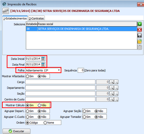Click the Centro de Custo code field
The width and height of the screenshot is (144, 134).
103,99
